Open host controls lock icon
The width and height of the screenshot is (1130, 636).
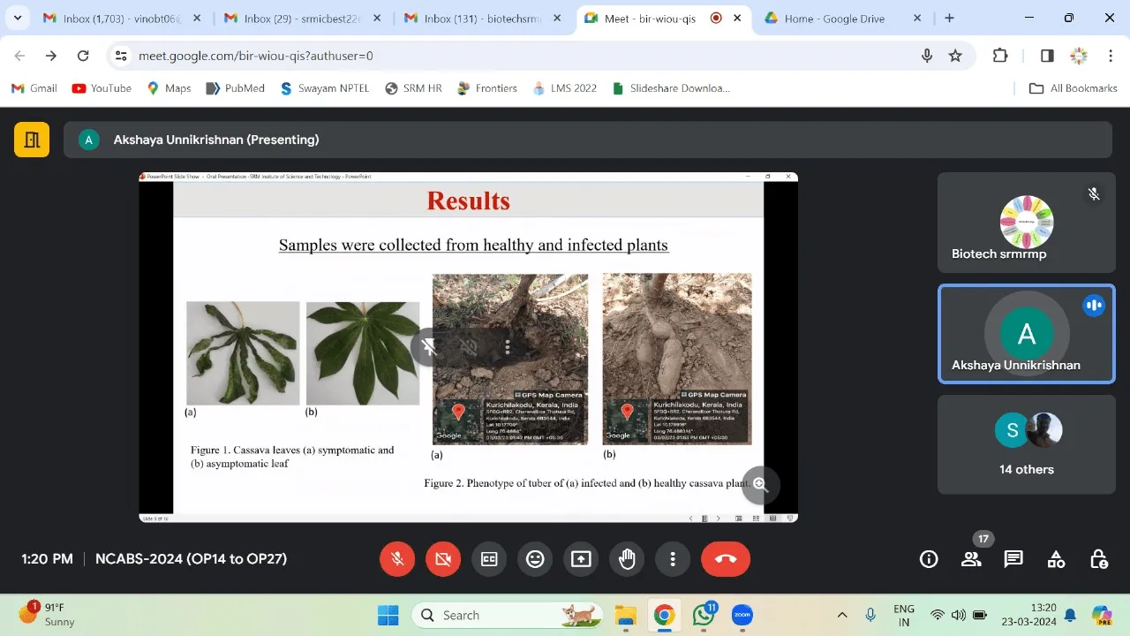[x=1098, y=558]
